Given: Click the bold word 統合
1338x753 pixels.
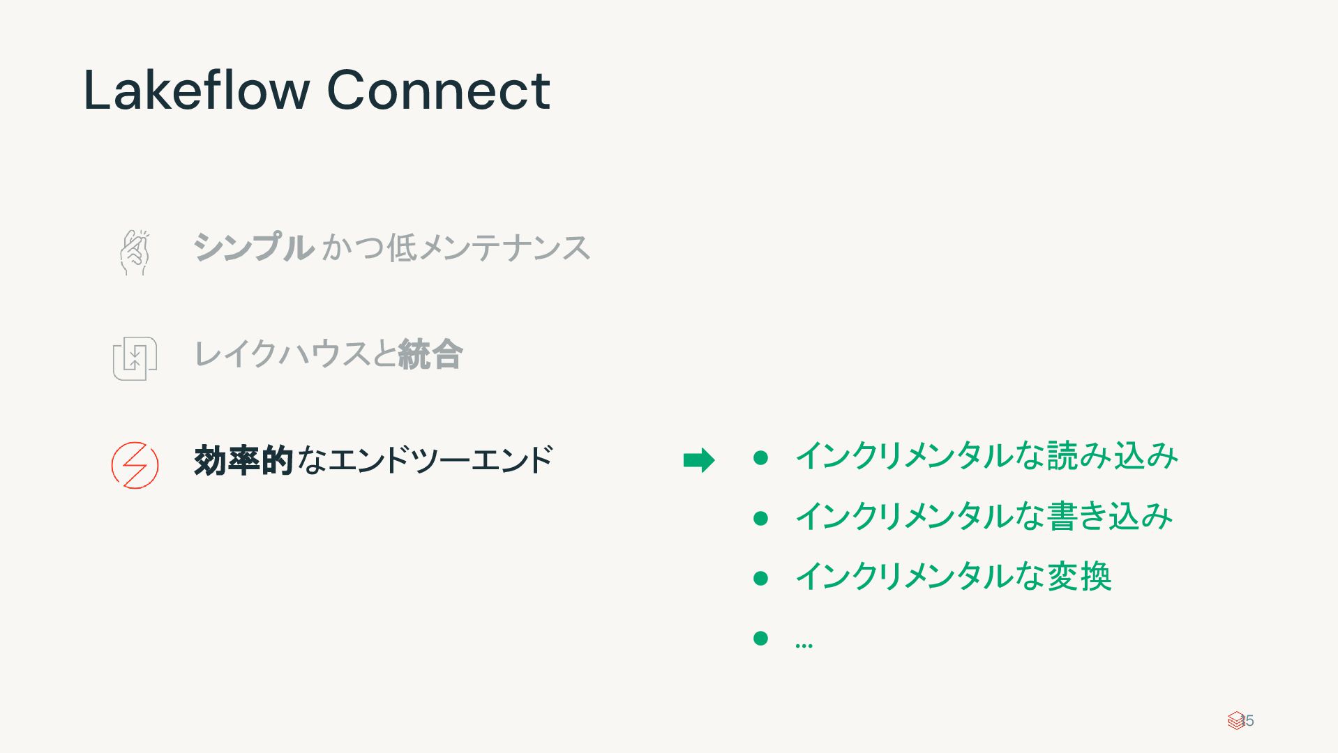Looking at the screenshot, I should coord(430,354).
